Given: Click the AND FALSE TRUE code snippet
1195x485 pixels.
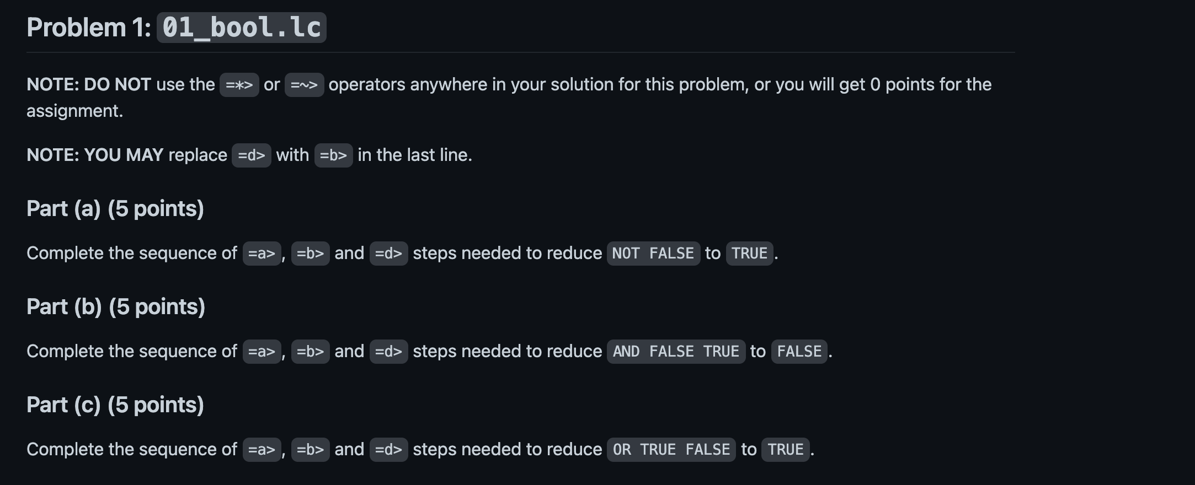Looking at the screenshot, I should pyautogui.click(x=676, y=352).
